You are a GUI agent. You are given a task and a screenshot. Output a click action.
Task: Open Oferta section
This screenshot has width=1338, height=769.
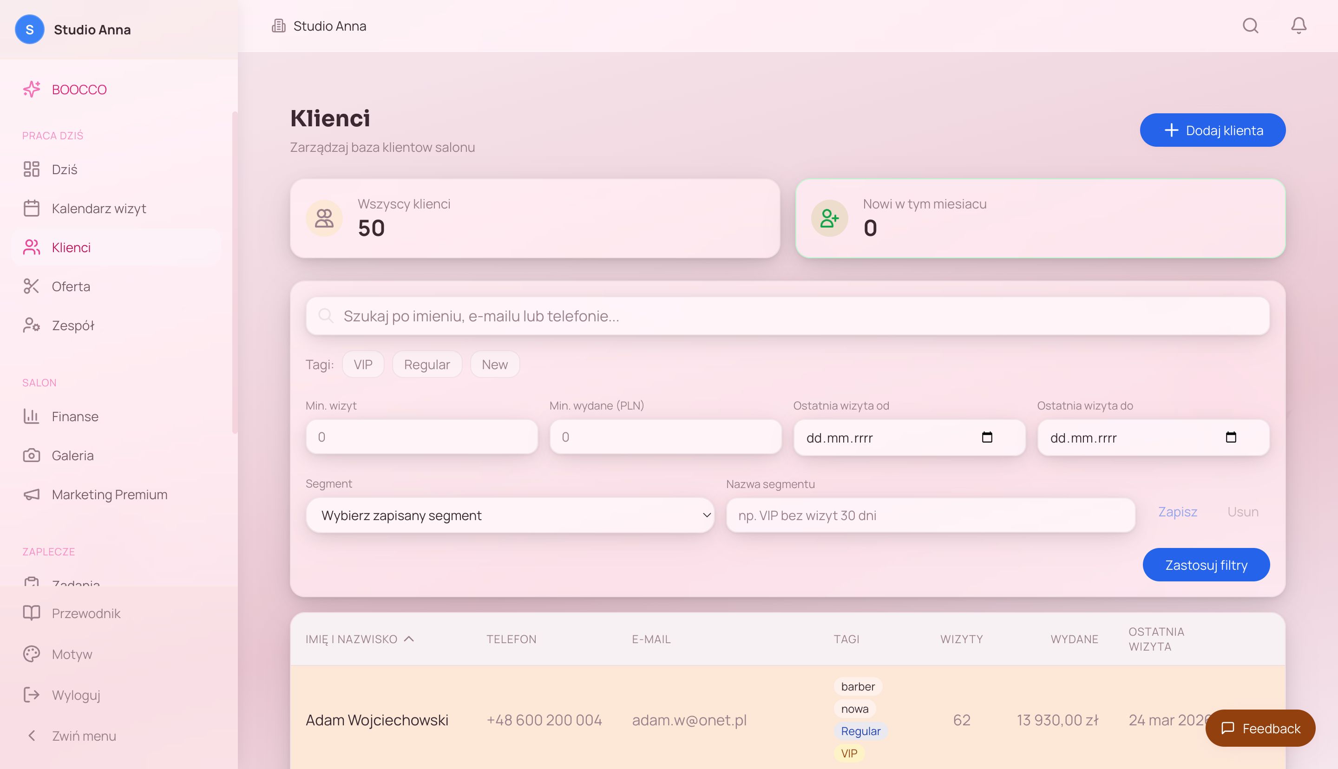pos(116,286)
